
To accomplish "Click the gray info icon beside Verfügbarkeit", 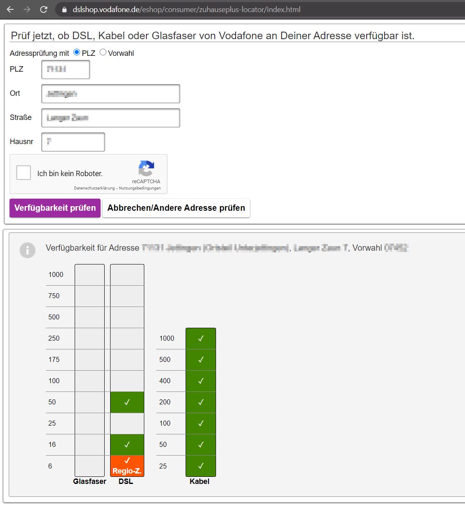I will 28,250.
